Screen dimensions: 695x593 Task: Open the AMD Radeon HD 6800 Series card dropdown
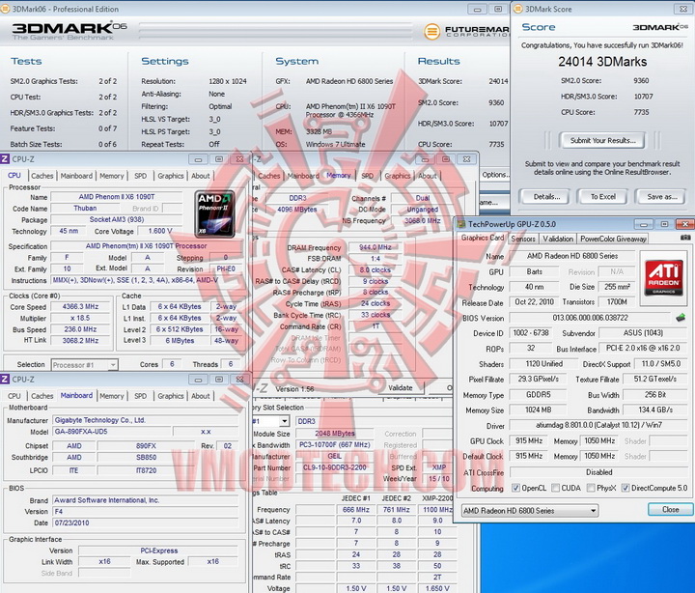point(530,511)
